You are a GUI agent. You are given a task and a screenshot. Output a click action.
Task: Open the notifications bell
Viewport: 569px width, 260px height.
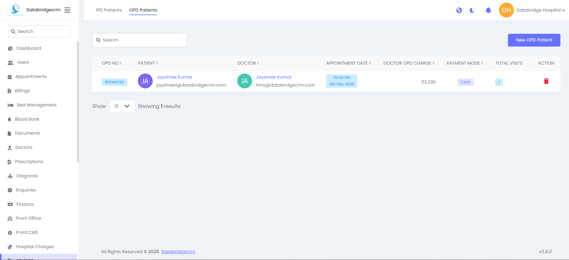(488, 10)
